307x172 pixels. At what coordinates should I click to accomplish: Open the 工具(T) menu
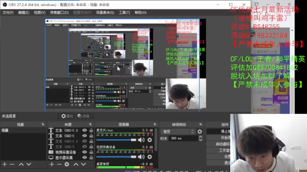124,13
